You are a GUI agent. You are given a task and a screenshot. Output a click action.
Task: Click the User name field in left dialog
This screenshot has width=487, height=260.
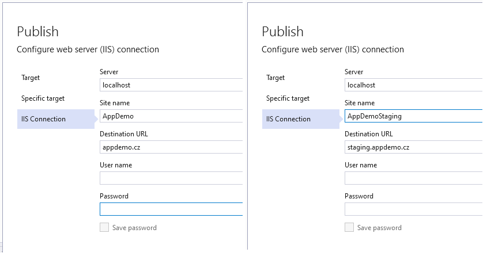pos(171,178)
